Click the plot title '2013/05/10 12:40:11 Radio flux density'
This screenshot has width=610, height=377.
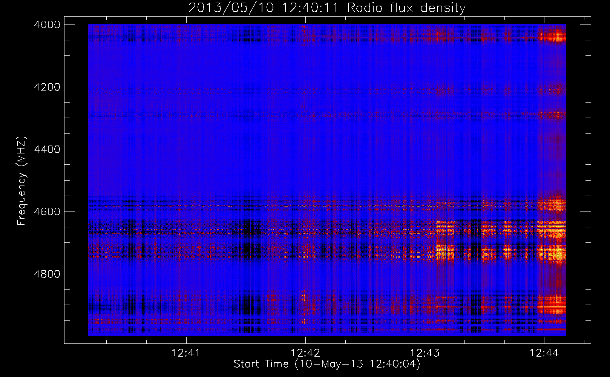click(x=327, y=8)
